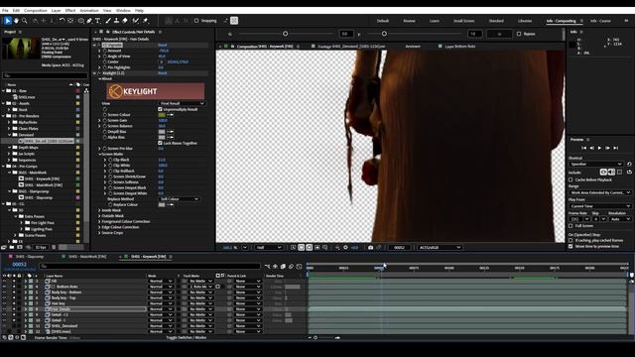Pick Screen Colour with eyedropper

pos(171,115)
